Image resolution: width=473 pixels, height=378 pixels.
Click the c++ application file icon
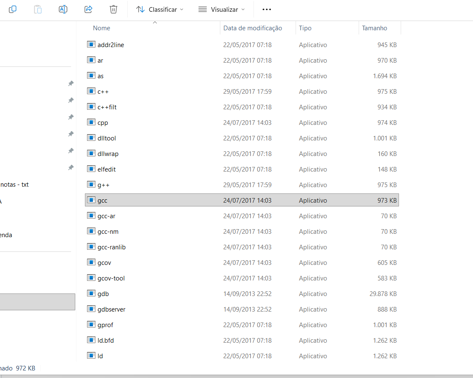pyautogui.click(x=91, y=91)
